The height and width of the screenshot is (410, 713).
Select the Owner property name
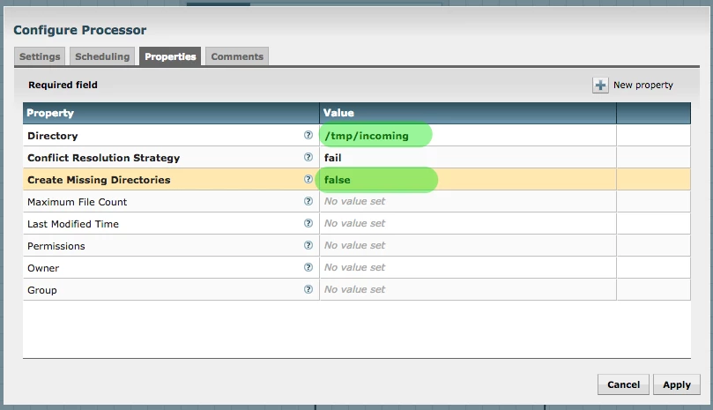coord(43,268)
